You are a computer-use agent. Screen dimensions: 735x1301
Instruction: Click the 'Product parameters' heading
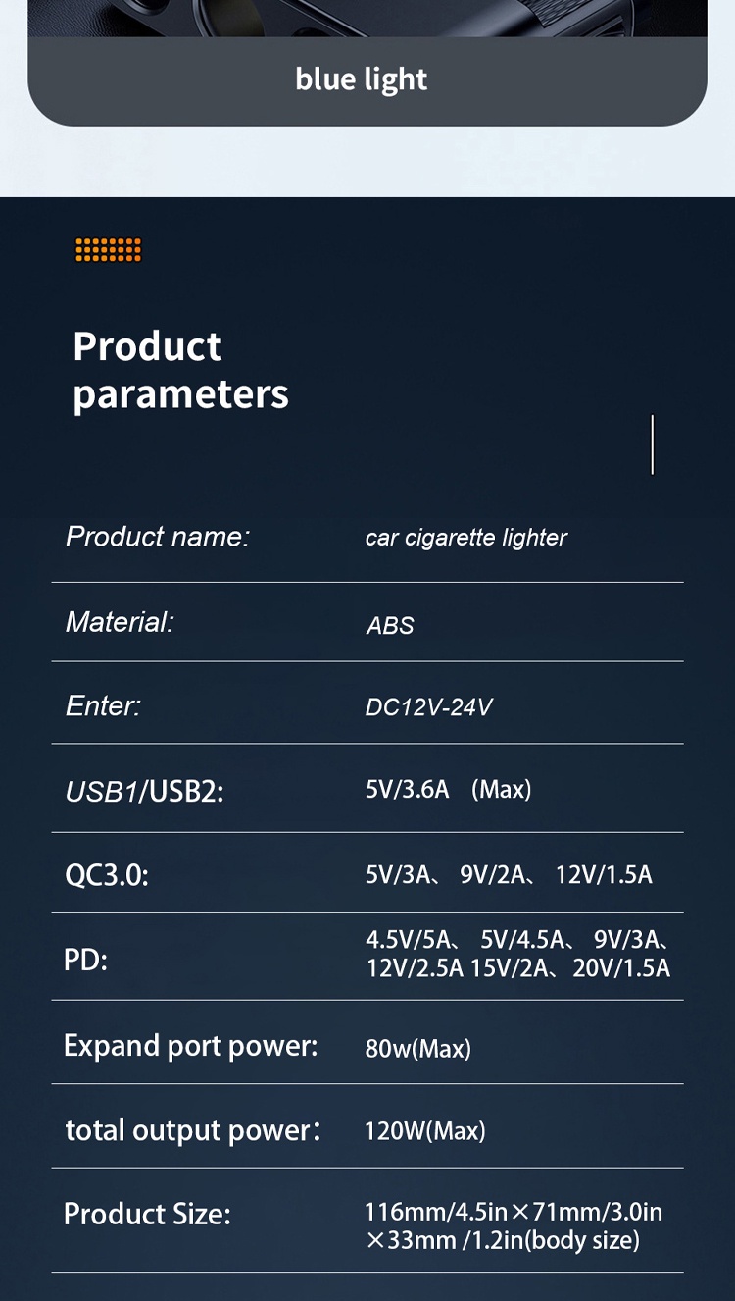(180, 370)
